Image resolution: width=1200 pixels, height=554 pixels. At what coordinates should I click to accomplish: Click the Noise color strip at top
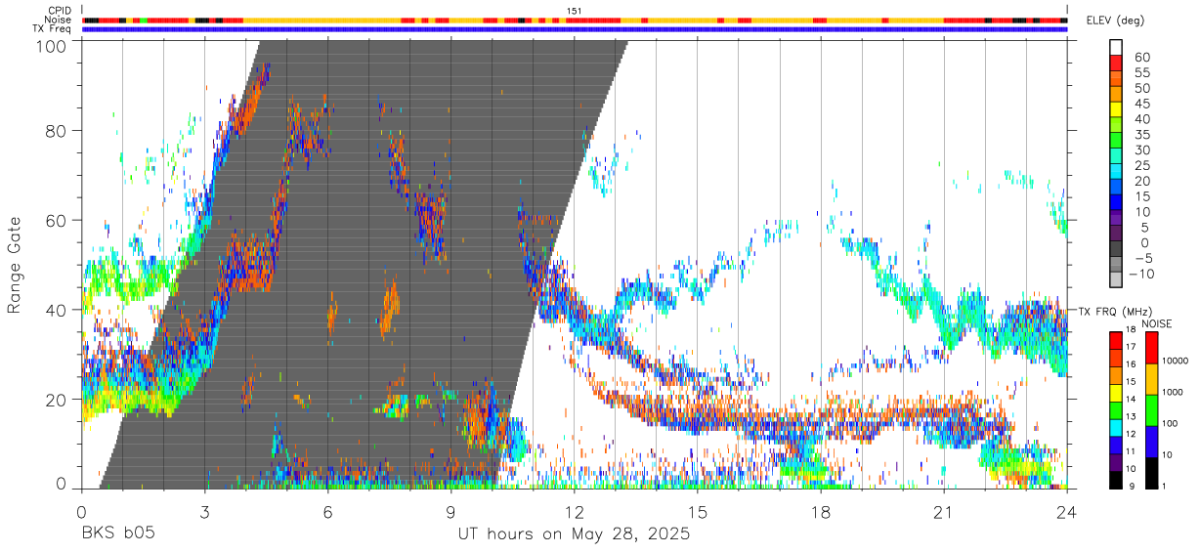coord(575,20)
